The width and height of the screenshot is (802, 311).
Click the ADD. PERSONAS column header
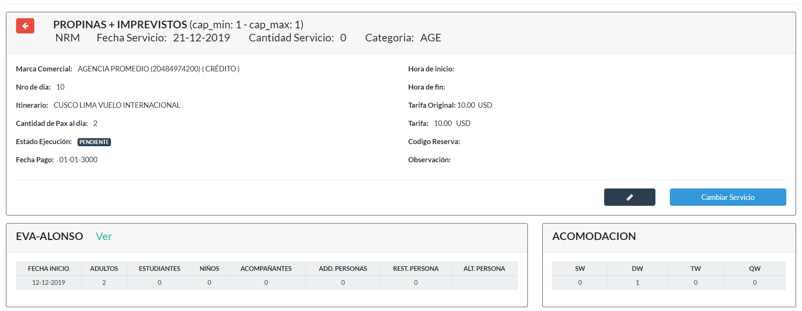pos(343,269)
